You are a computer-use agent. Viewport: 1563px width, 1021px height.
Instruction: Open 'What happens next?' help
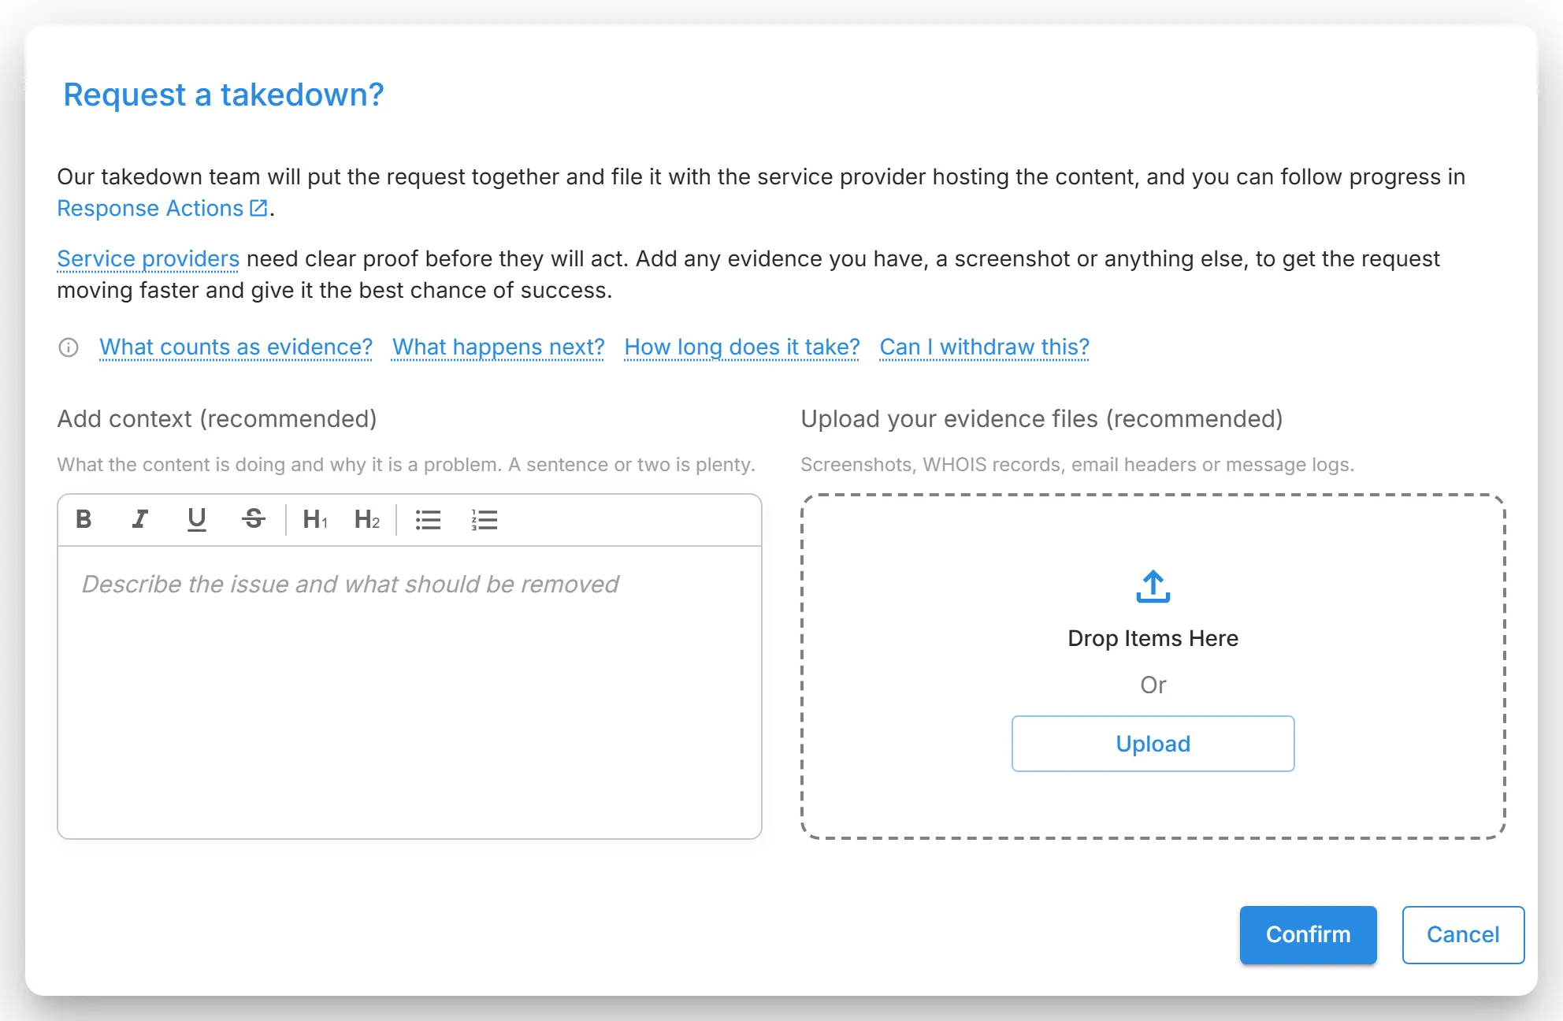click(x=498, y=347)
